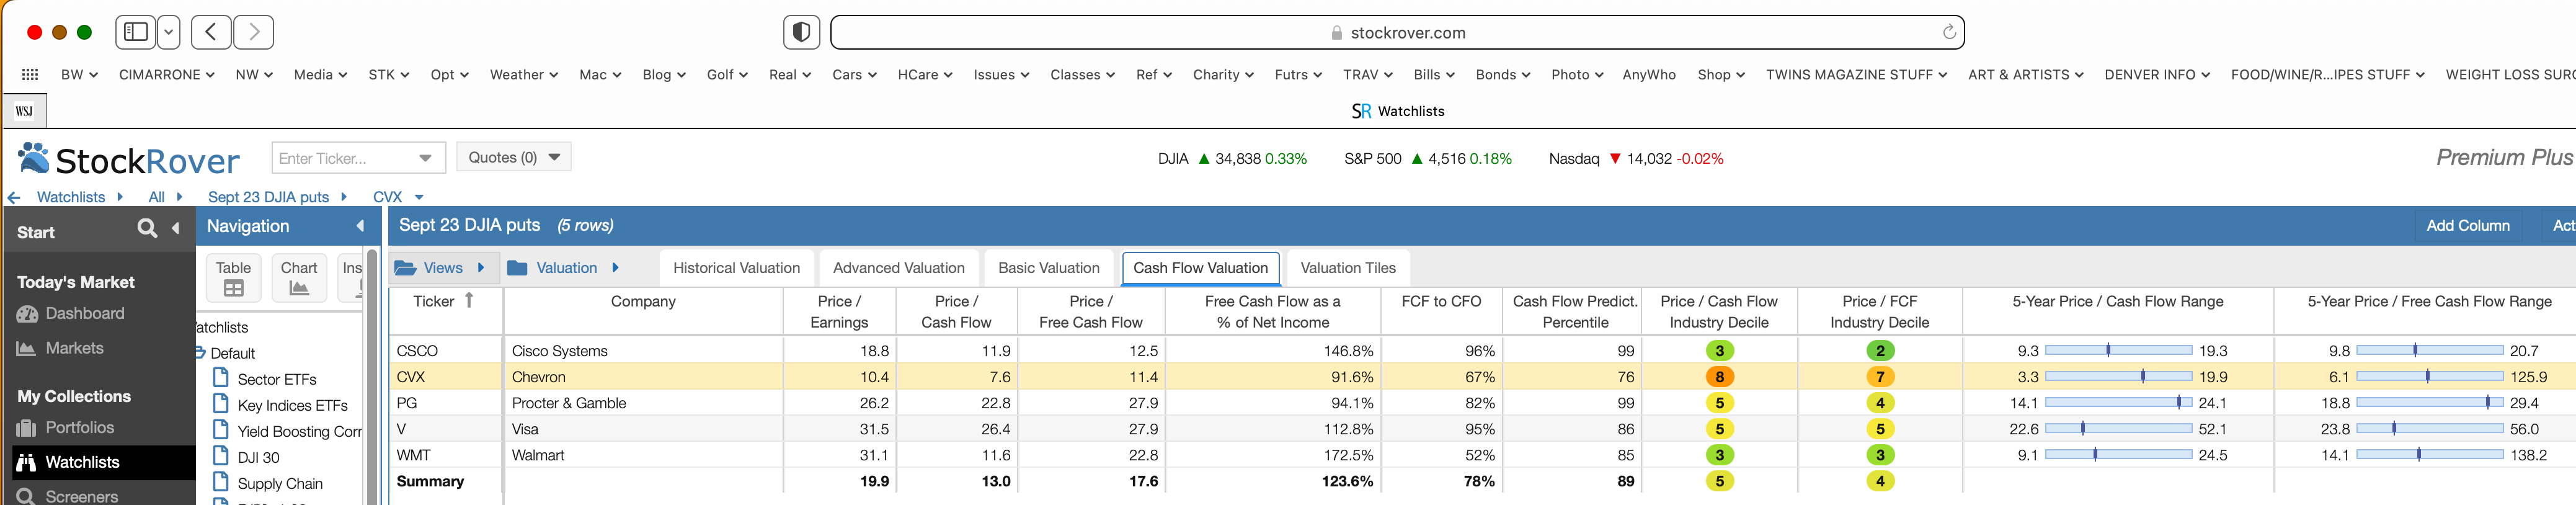Screen dimensions: 2576x505
Task: Sort by the Ticker column arrow
Action: click(469, 300)
